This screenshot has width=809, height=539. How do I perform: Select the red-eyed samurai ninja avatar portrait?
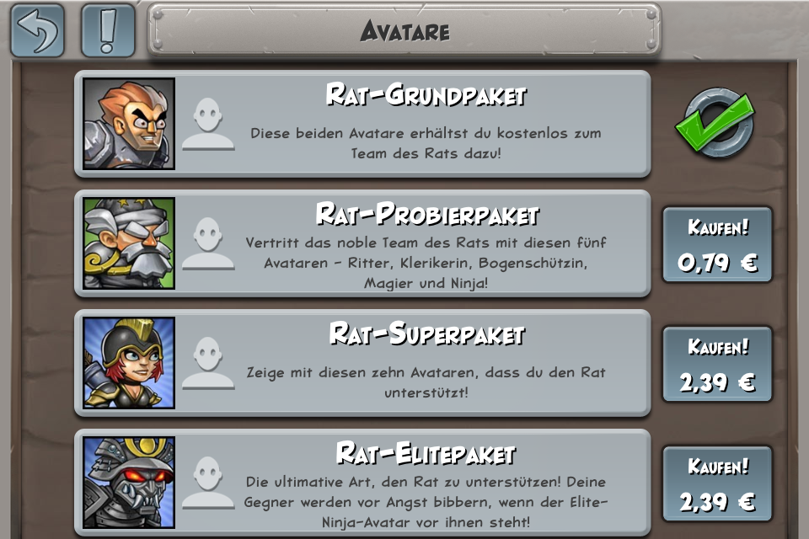(x=129, y=483)
